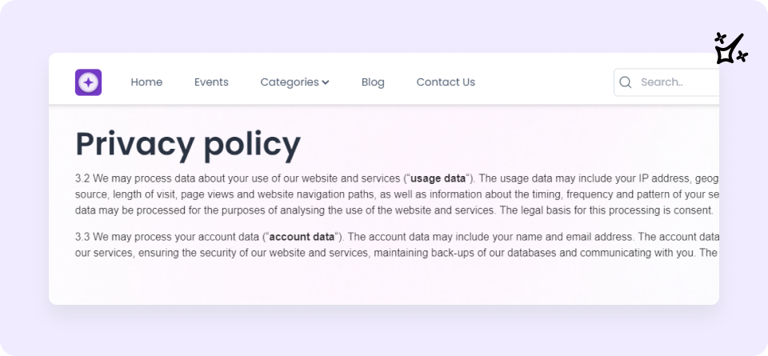Click the sparkle stars icon
768x356 pixels.
coord(730,49)
